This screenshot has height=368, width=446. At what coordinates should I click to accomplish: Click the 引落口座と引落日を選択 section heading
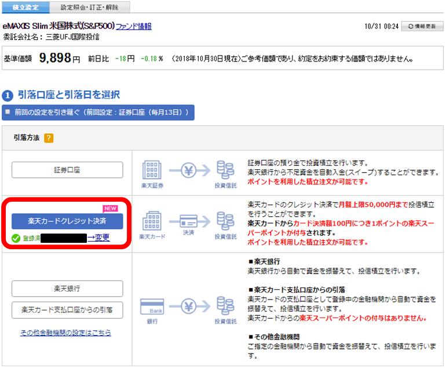point(69,95)
